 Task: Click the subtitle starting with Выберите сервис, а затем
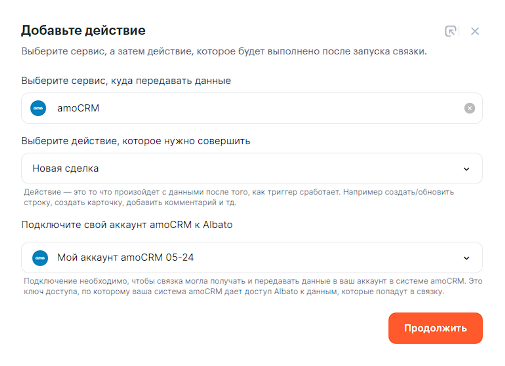tap(224, 51)
